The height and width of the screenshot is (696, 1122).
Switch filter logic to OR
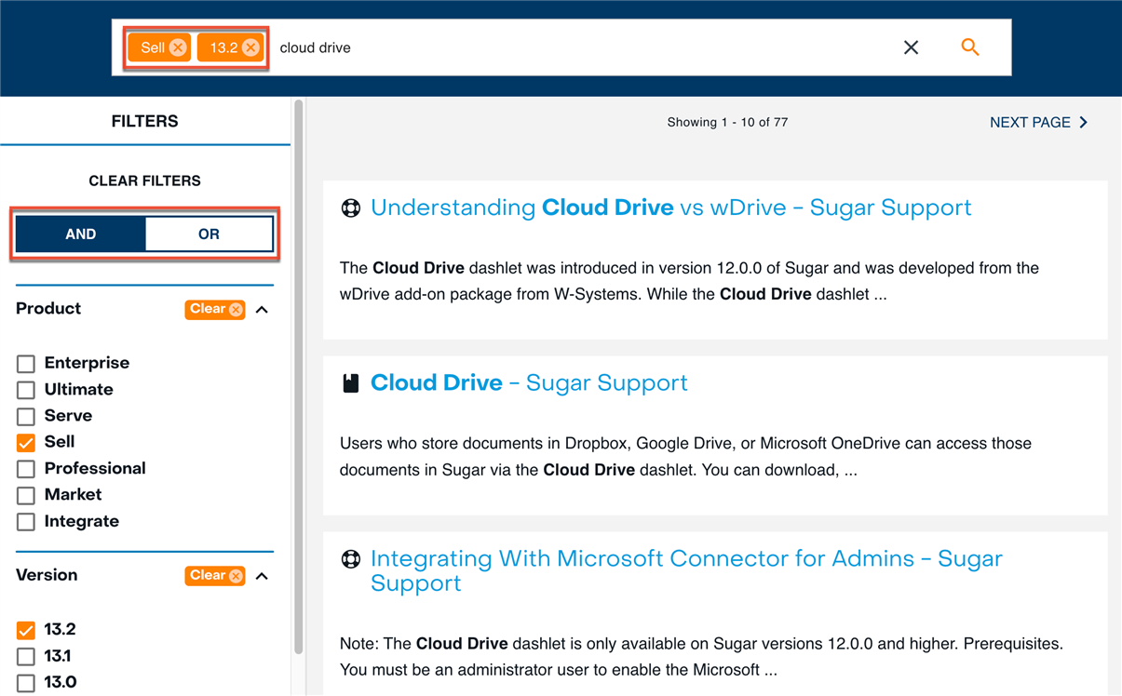tap(209, 234)
